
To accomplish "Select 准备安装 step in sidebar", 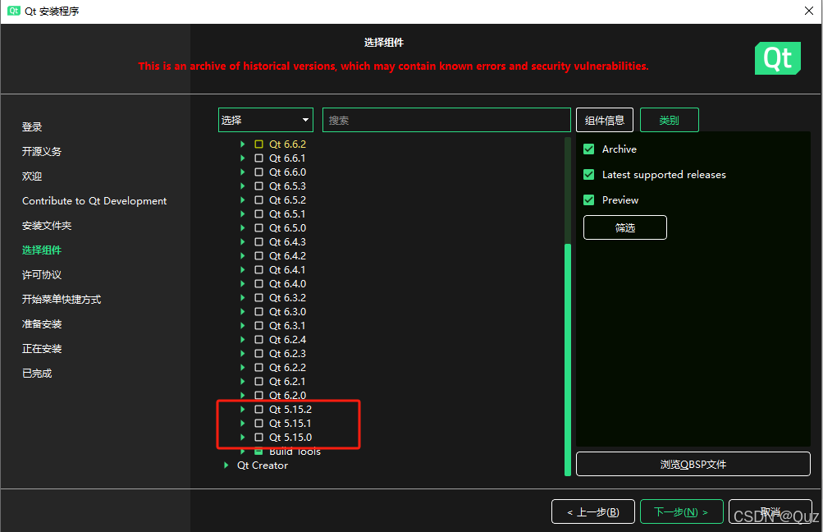I will (42, 324).
